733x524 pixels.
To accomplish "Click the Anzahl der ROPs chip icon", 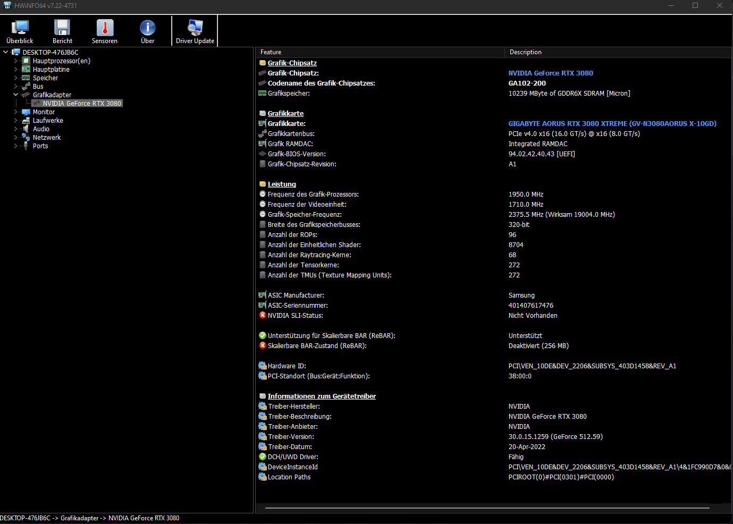I will point(263,234).
